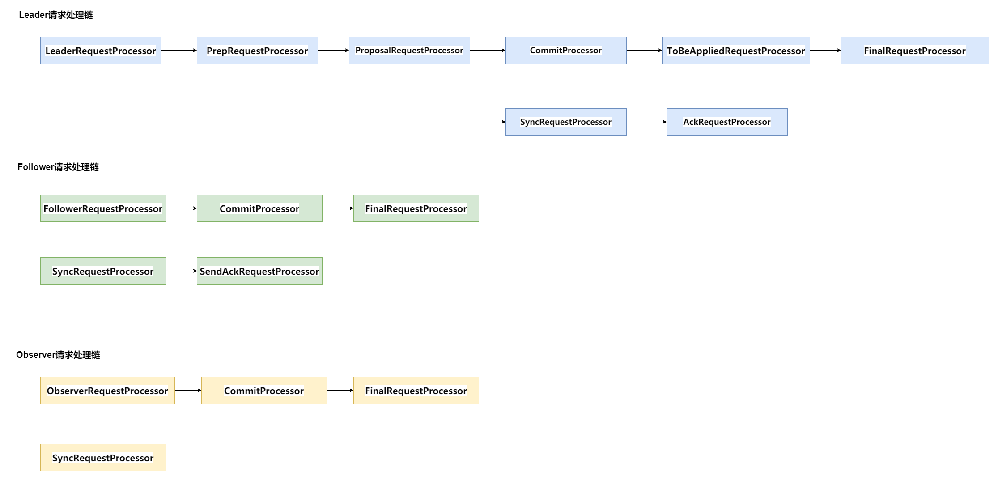Select the Leader请求处理链 heading text
The width and height of the screenshot is (998, 480).
pyautogui.click(x=56, y=15)
